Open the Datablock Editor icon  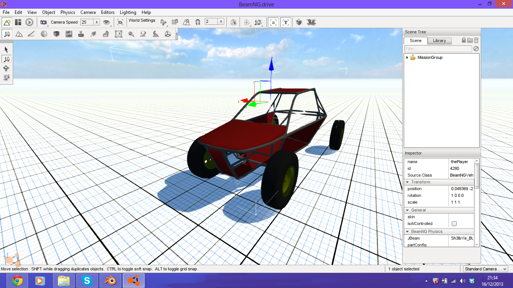[69, 34]
